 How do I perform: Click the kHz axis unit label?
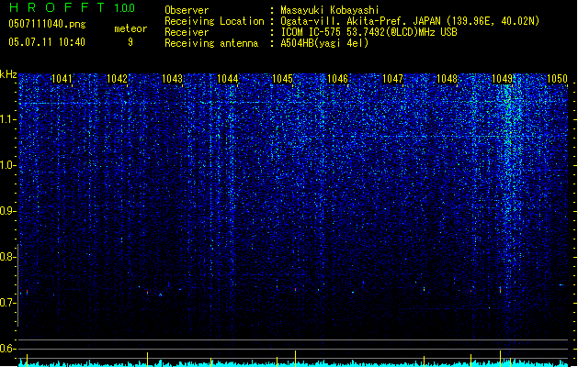click(x=8, y=74)
